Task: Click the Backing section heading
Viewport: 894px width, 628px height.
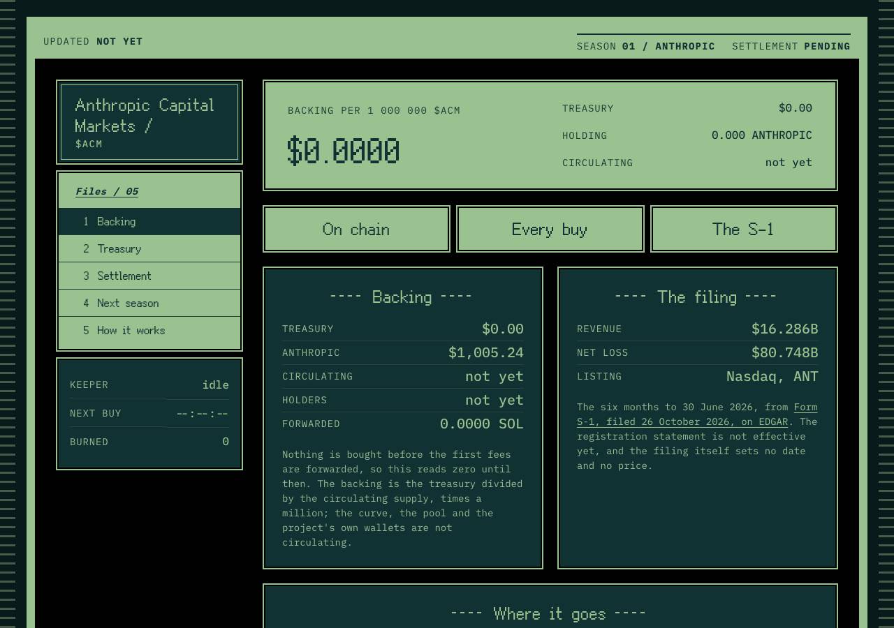Action: tap(402, 297)
